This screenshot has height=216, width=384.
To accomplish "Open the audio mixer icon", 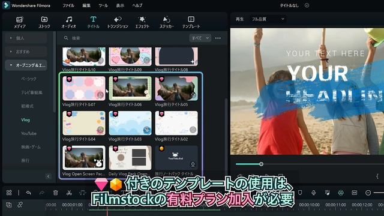I will click(327, 193).
